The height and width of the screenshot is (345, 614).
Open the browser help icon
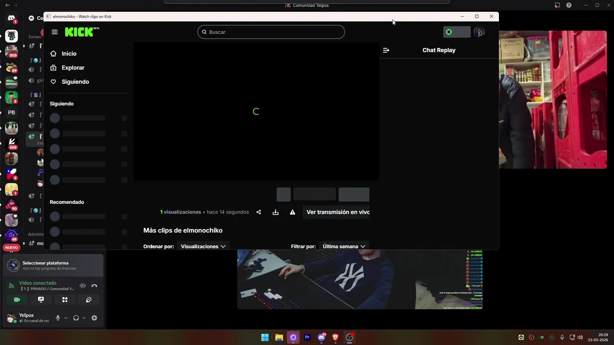tap(569, 5)
